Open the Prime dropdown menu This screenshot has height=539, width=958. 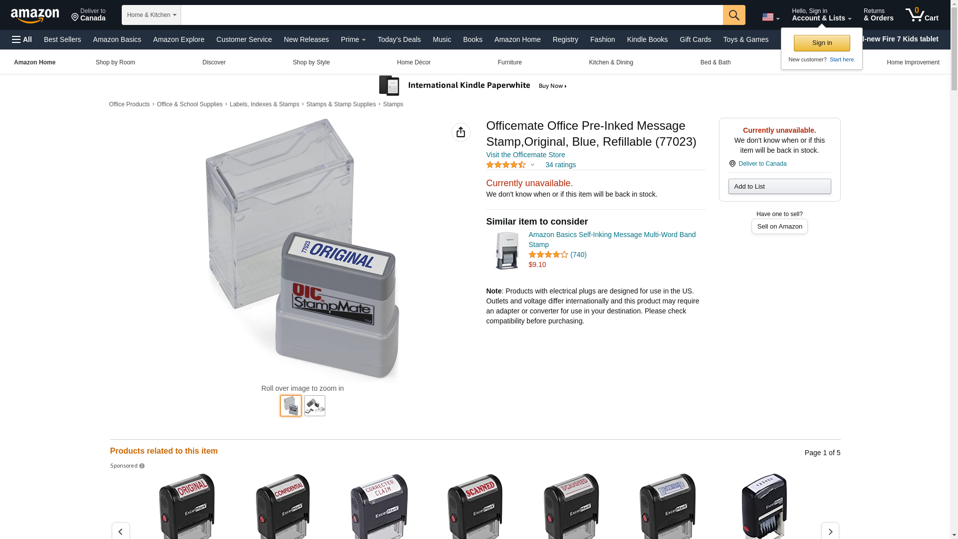click(x=353, y=39)
